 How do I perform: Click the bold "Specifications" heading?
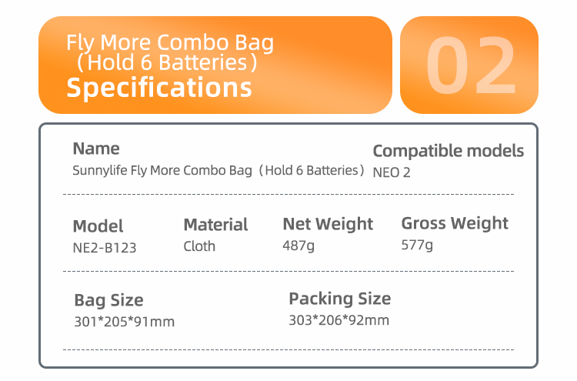(x=159, y=88)
